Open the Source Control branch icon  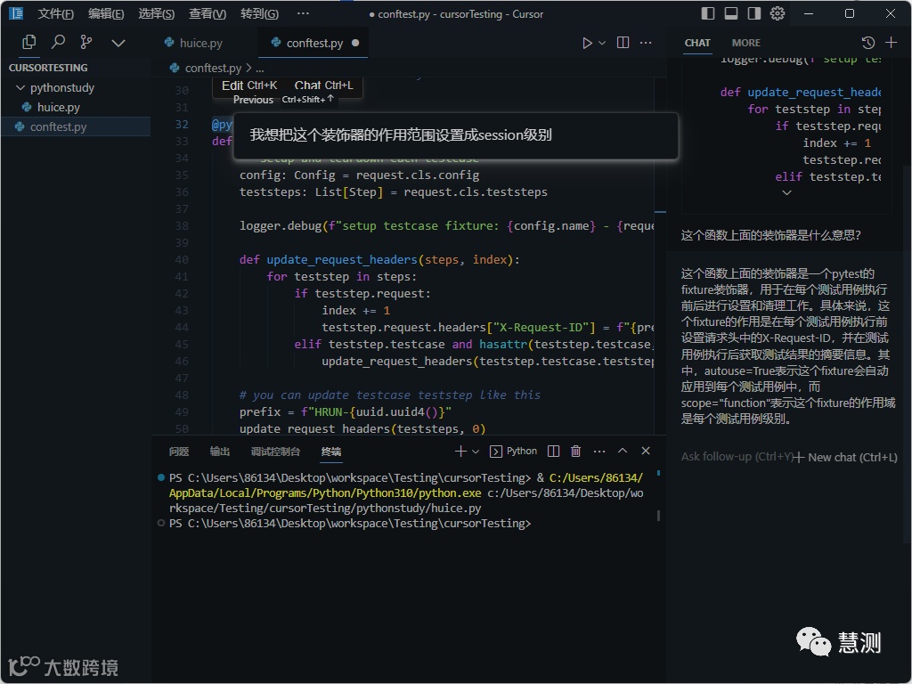tap(86, 43)
